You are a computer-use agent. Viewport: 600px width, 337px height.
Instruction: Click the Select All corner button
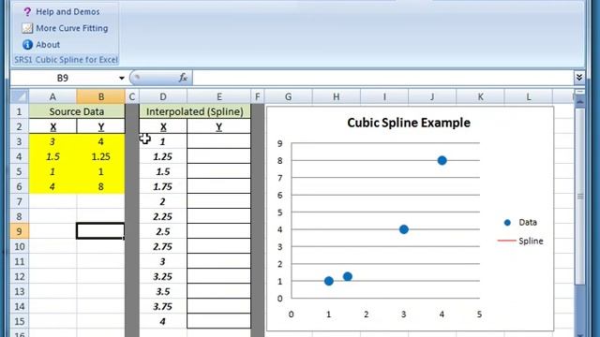click(x=20, y=96)
